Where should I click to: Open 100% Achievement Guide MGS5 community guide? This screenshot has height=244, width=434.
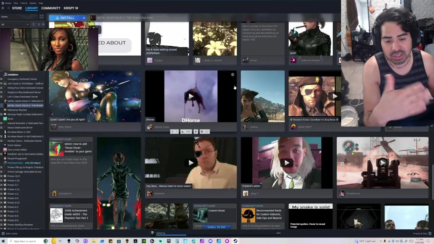(71, 216)
